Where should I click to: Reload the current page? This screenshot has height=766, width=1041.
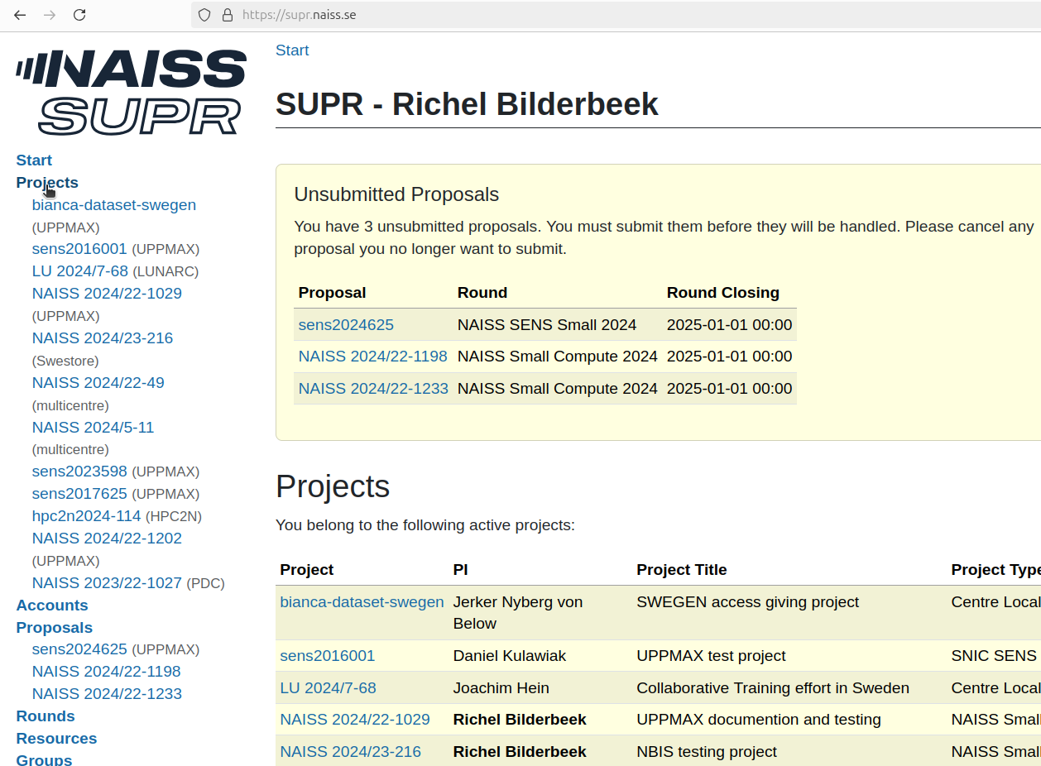pyautogui.click(x=79, y=15)
